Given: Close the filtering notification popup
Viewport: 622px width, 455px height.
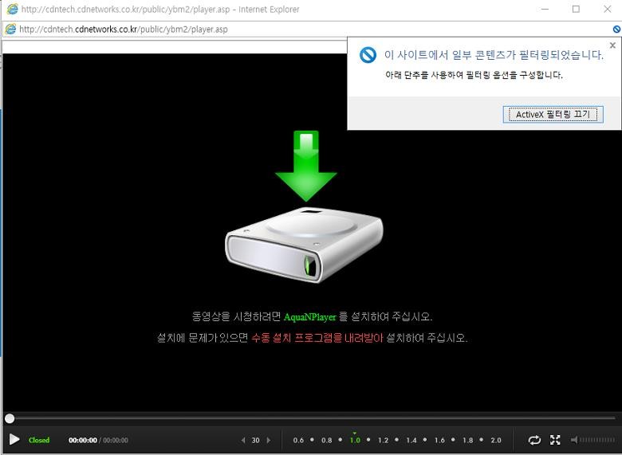Looking at the screenshot, I should 612,45.
